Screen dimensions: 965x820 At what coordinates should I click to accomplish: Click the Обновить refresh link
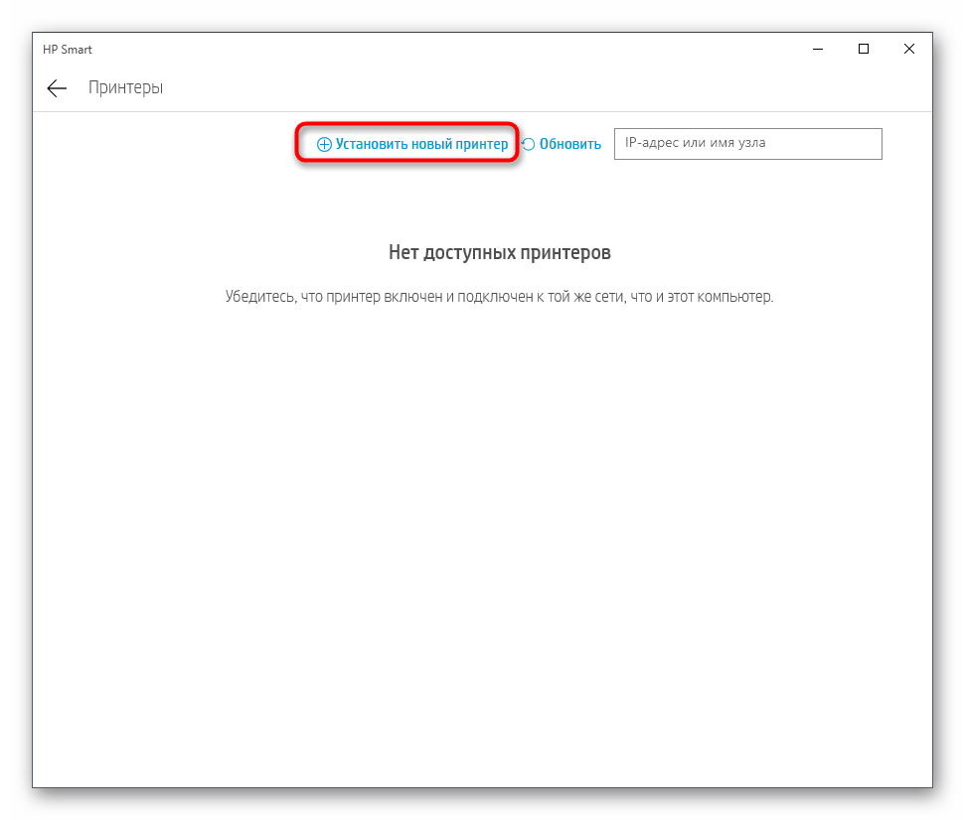tap(562, 144)
